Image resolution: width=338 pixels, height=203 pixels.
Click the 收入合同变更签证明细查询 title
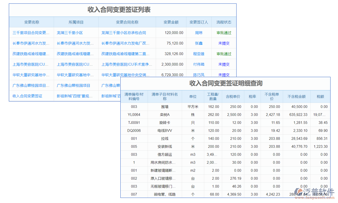point(226,84)
